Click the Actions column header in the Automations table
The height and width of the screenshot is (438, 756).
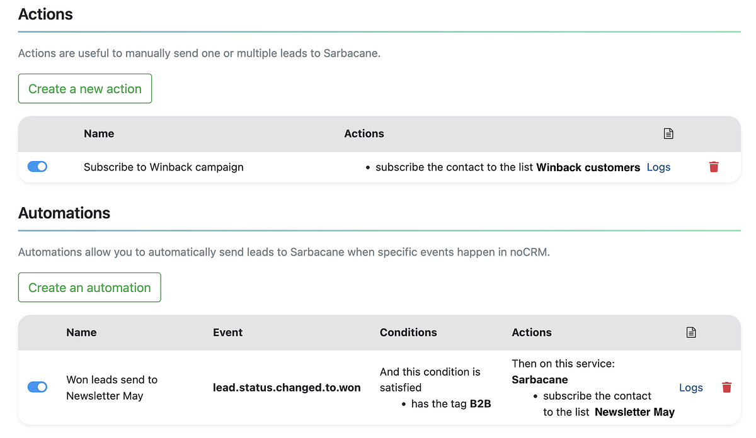point(532,332)
